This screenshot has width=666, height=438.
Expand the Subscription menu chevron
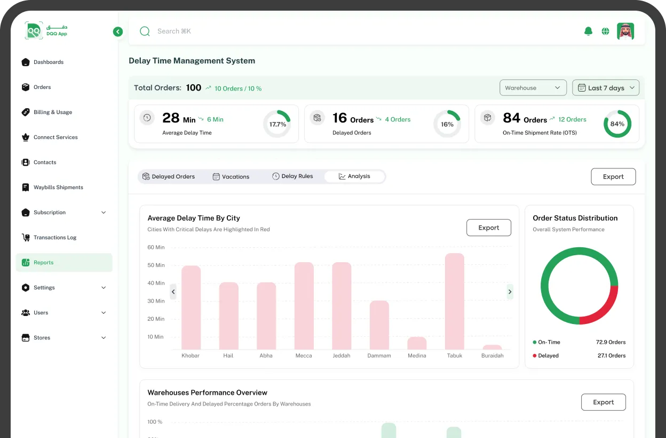point(104,213)
